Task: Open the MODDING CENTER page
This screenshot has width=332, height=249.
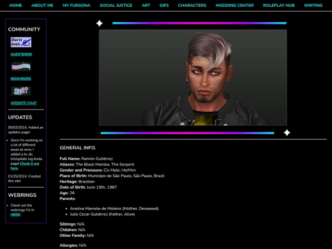Action: tap(235, 6)
